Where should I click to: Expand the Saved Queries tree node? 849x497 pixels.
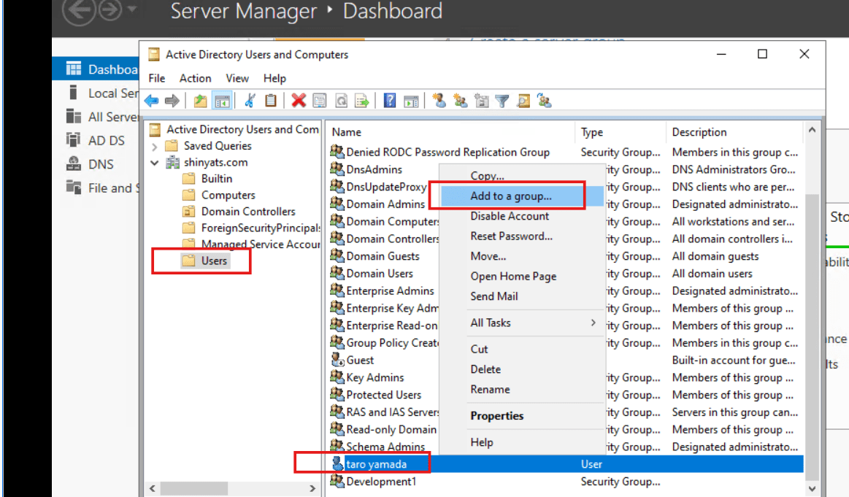point(155,146)
